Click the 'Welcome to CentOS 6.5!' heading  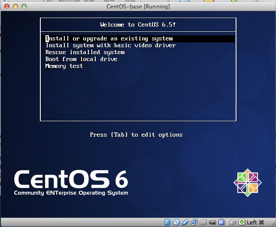click(x=138, y=25)
